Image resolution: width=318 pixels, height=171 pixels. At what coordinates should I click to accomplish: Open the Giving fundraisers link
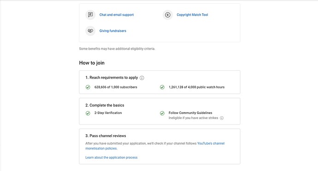click(x=113, y=31)
